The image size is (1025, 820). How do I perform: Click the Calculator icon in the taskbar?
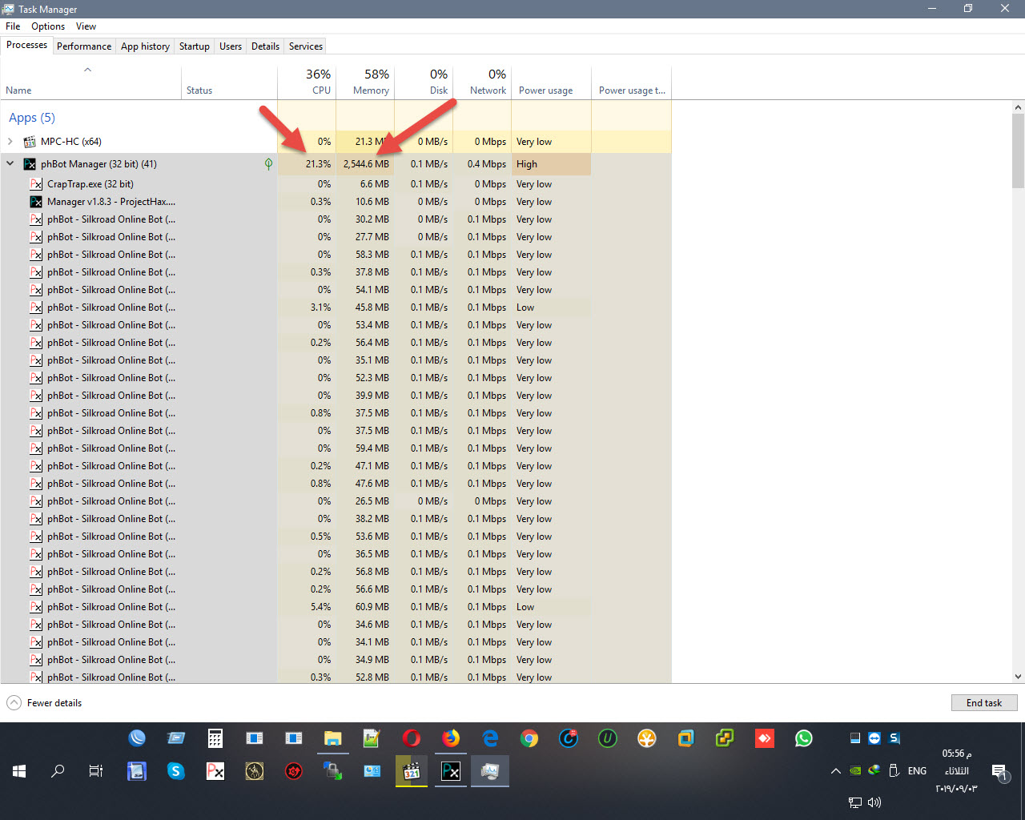tap(215, 738)
